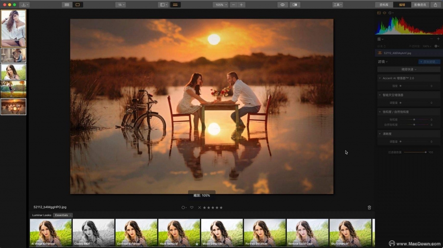Select the woman in grass field thumbnail

13,72
